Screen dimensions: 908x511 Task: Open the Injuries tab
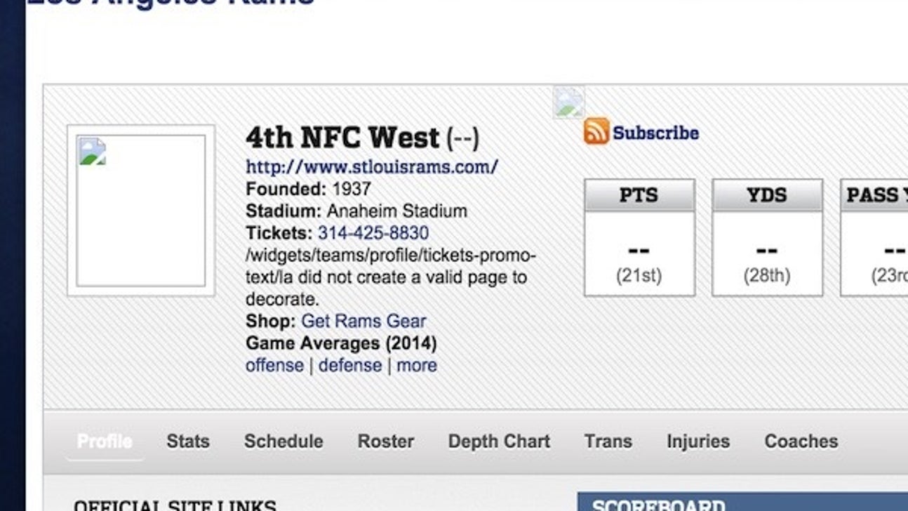point(697,442)
